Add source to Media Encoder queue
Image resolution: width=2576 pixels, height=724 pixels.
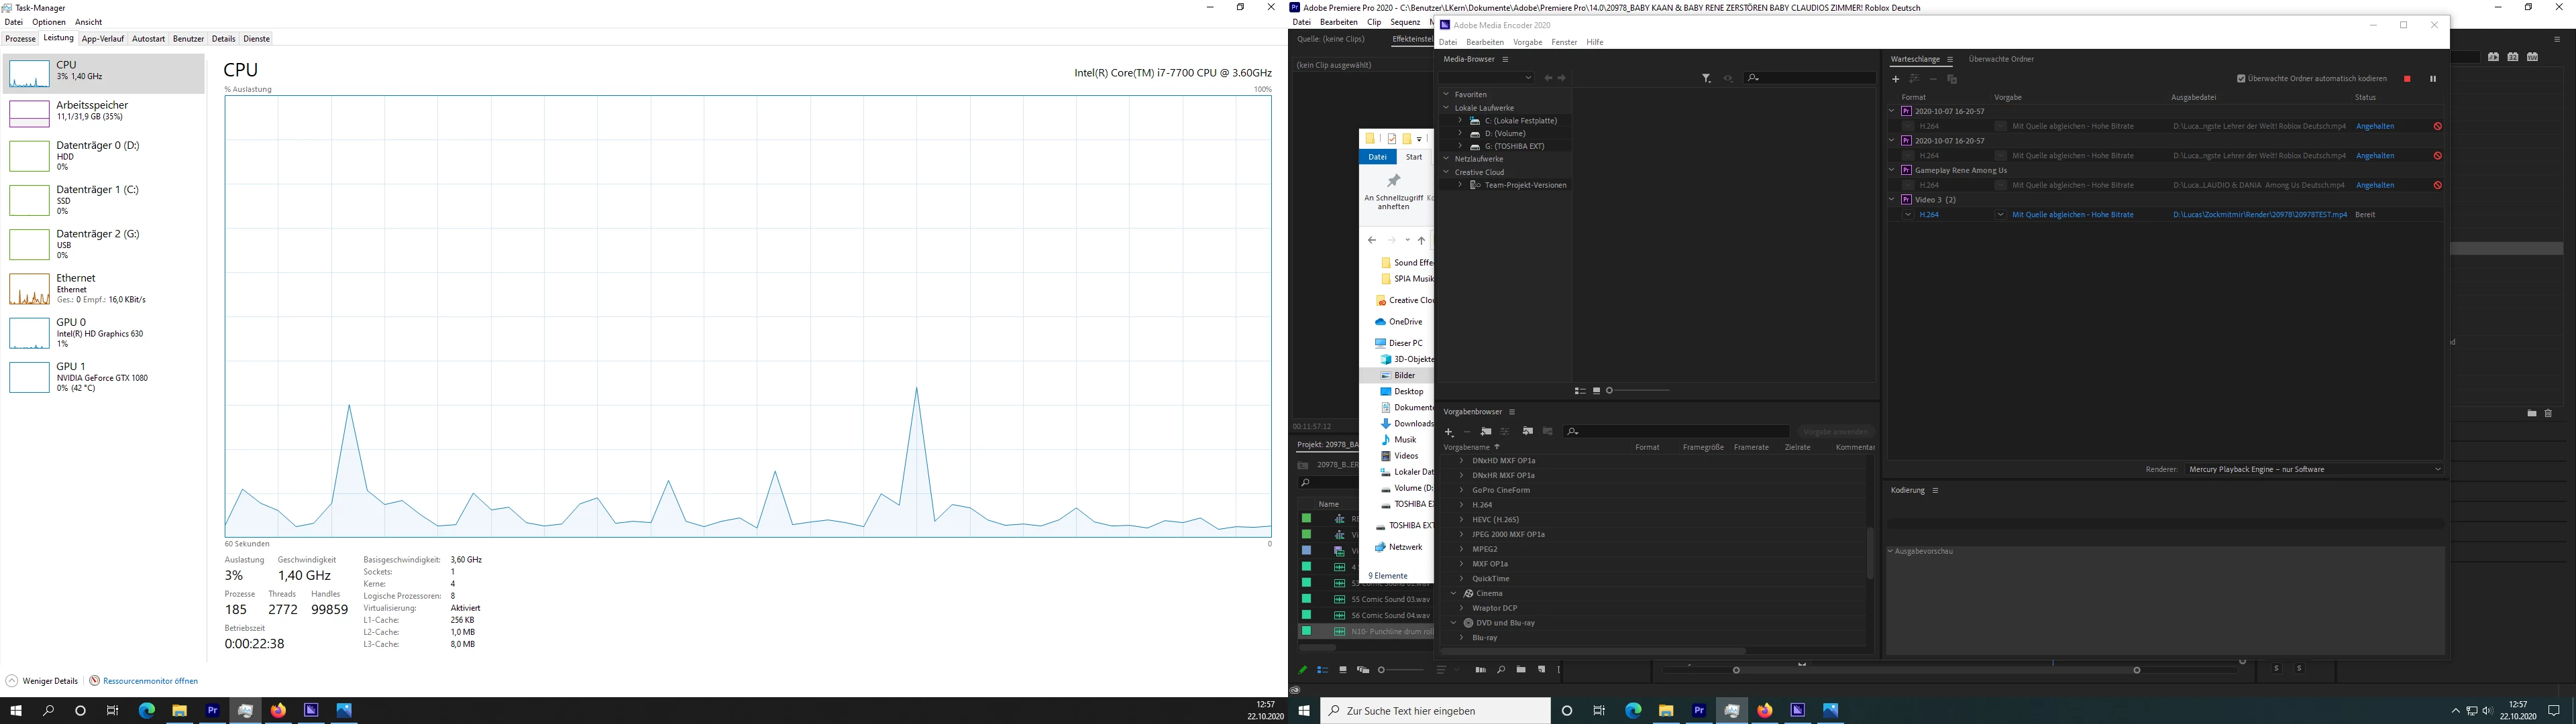1895,79
